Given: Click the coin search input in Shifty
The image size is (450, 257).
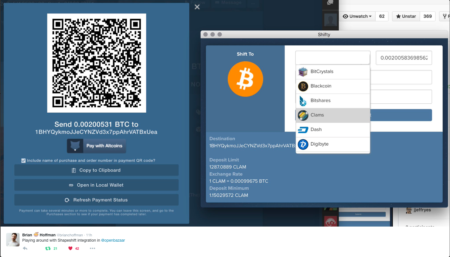Looking at the screenshot, I should (333, 58).
